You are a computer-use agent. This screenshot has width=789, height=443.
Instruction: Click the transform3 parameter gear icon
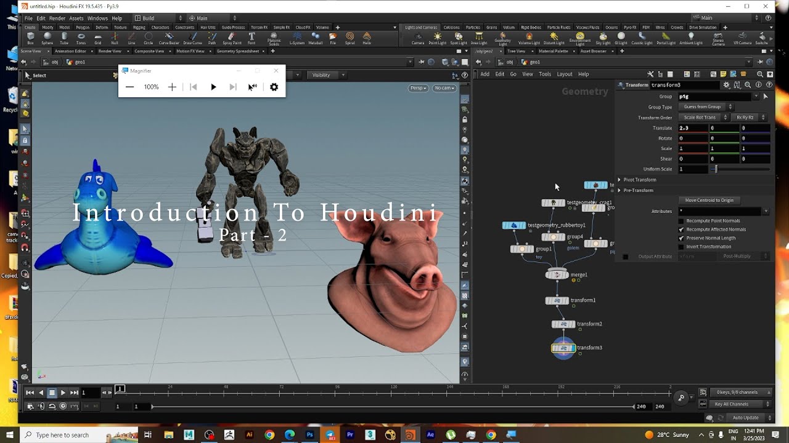point(726,85)
